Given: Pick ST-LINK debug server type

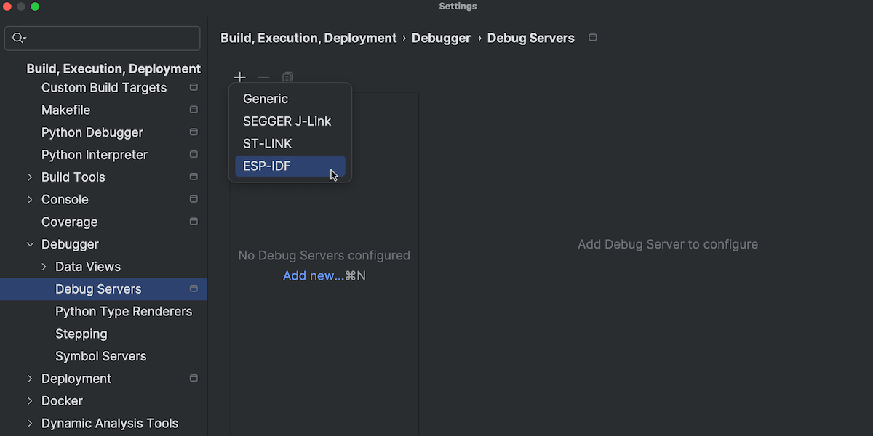Looking at the screenshot, I should pos(267,144).
